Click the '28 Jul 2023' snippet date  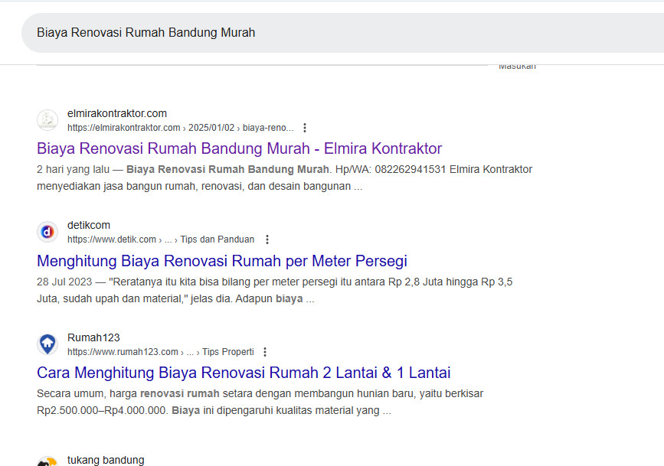64,282
